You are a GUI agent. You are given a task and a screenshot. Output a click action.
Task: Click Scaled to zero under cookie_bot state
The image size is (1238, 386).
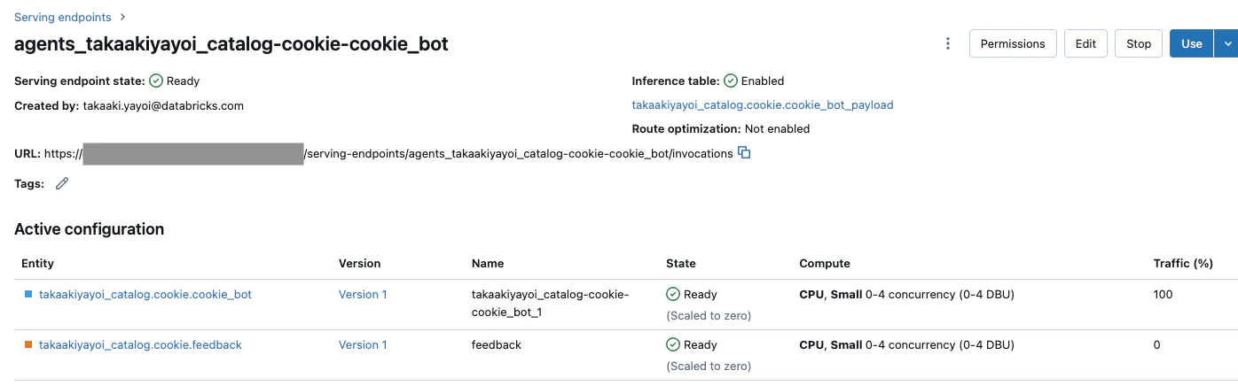pos(709,315)
